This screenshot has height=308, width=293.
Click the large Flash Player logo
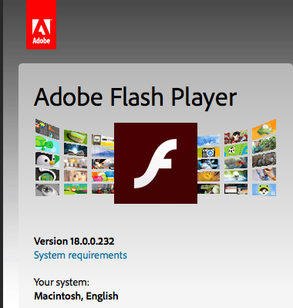point(156,163)
